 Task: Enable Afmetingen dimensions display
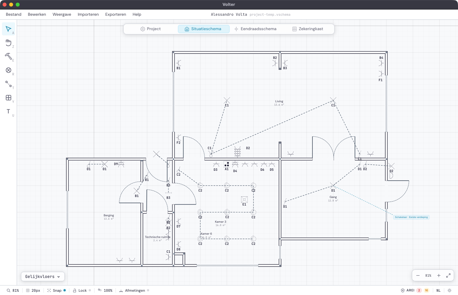pyautogui.click(x=134, y=290)
